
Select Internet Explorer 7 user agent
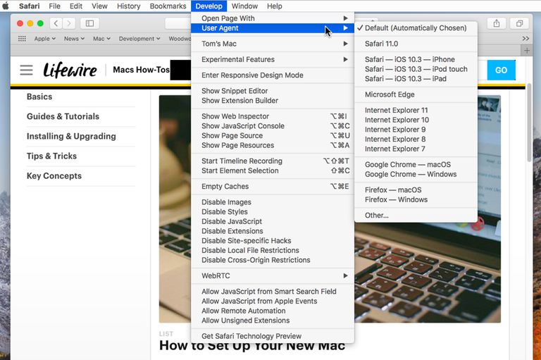pos(416,149)
